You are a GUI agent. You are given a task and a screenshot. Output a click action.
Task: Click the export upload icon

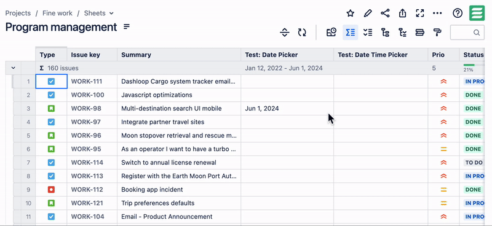[x=403, y=13]
